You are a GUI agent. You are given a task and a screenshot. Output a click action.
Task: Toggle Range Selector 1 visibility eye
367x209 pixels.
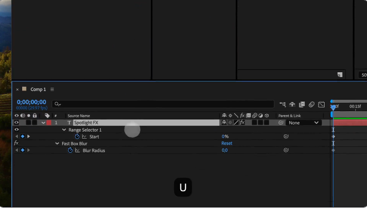click(16, 130)
